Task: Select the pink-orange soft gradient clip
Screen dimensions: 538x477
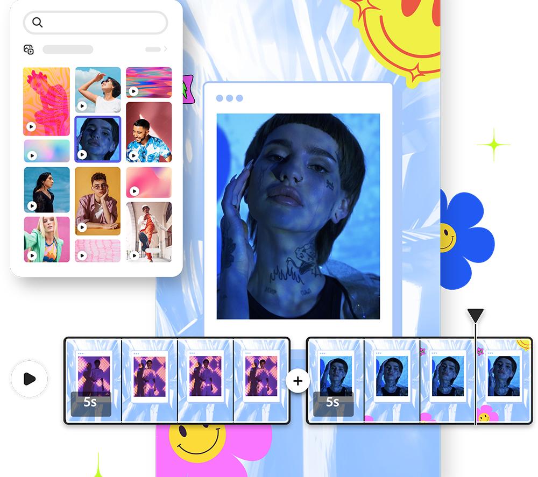Action: 149,182
